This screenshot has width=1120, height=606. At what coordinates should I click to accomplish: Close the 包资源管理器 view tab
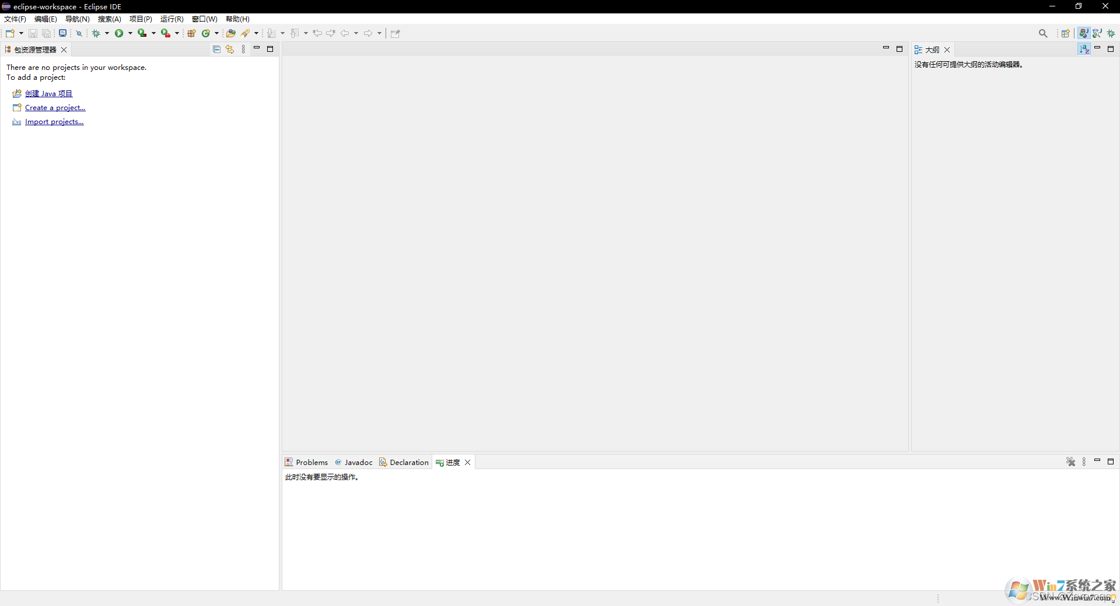[x=64, y=50]
